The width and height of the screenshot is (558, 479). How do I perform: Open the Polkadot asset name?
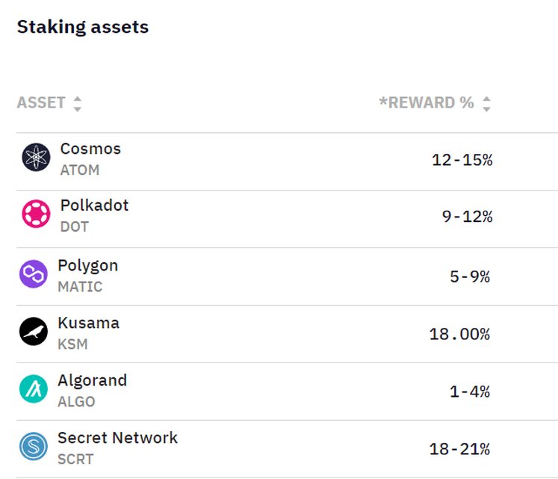(94, 205)
